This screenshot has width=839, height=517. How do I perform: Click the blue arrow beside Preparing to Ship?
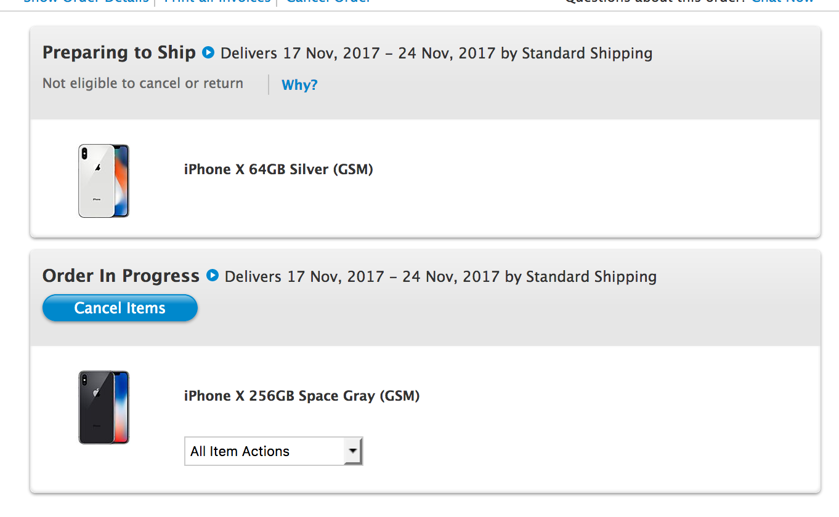coord(208,53)
